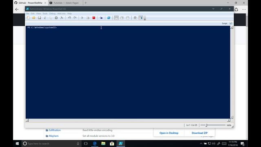Click console vertical scrollbar down arrow

tap(232, 117)
